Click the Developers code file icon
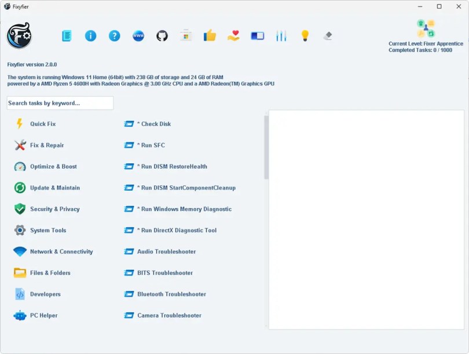Image resolution: width=469 pixels, height=354 pixels. coord(20,294)
